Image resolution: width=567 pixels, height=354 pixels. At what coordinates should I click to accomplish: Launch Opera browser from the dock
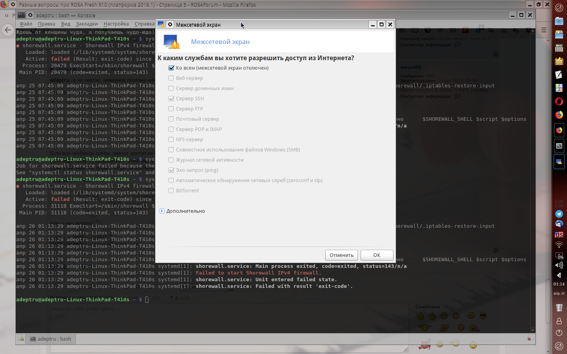click(559, 101)
